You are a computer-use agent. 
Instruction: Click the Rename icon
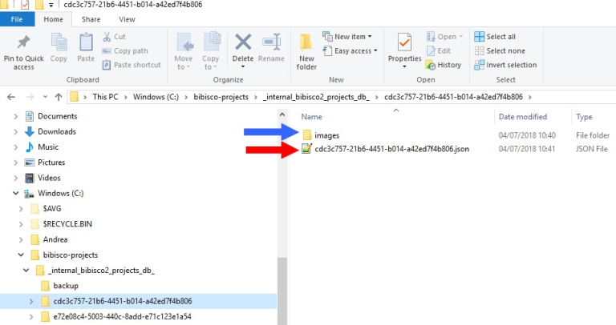tap(271, 42)
